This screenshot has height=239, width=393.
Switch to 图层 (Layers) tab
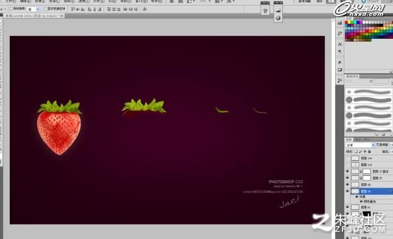pyautogui.click(x=349, y=140)
